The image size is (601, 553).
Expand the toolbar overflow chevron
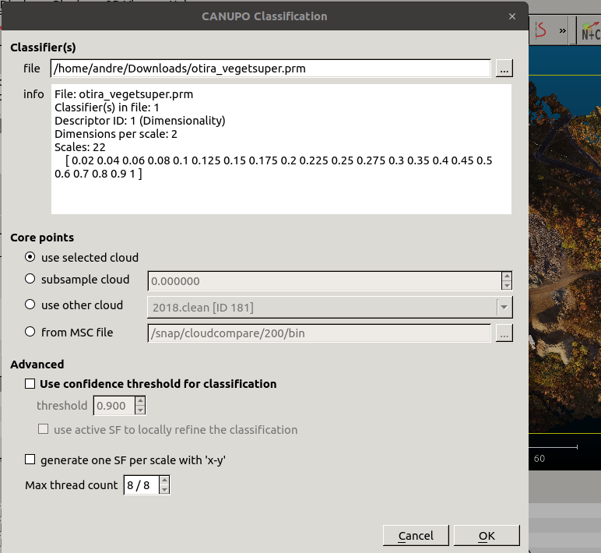click(x=564, y=31)
